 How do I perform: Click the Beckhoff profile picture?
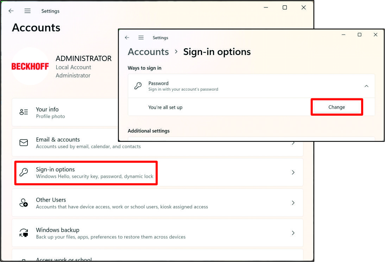(30, 66)
